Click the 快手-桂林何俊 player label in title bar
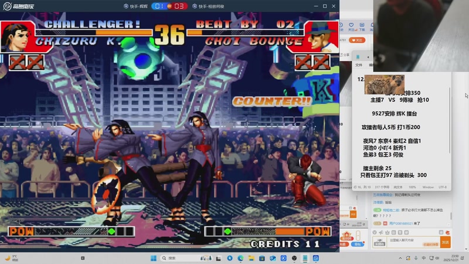 point(208,6)
